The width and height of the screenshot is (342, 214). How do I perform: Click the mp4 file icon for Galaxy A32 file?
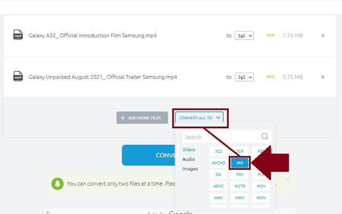[18, 35]
